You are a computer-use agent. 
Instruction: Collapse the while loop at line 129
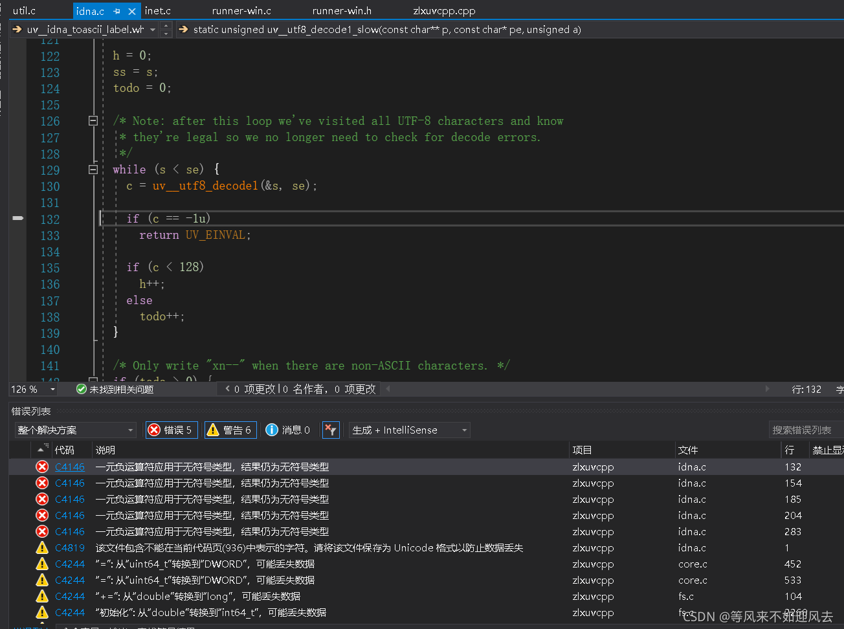click(93, 170)
